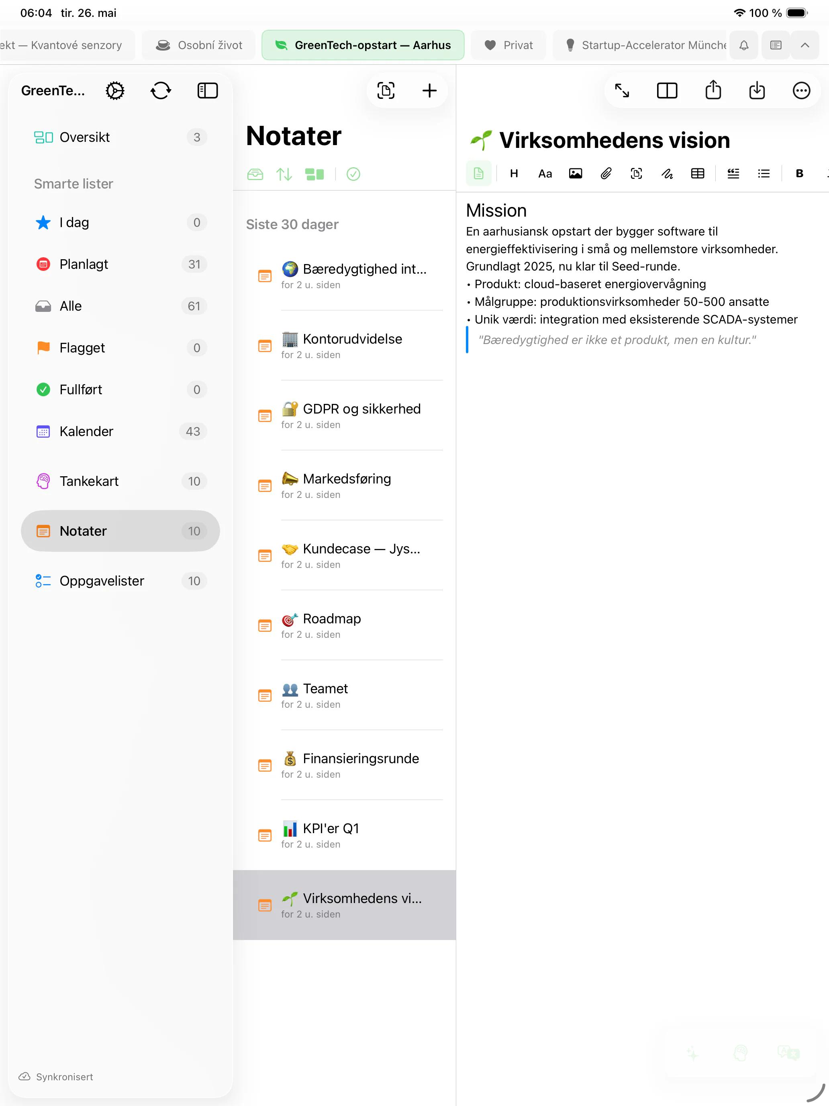The image size is (829, 1106).
Task: Select I dag smart list
Action: 120,223
